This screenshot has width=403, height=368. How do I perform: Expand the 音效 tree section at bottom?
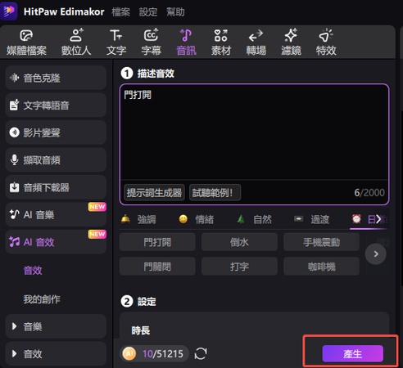pyautogui.click(x=56, y=354)
